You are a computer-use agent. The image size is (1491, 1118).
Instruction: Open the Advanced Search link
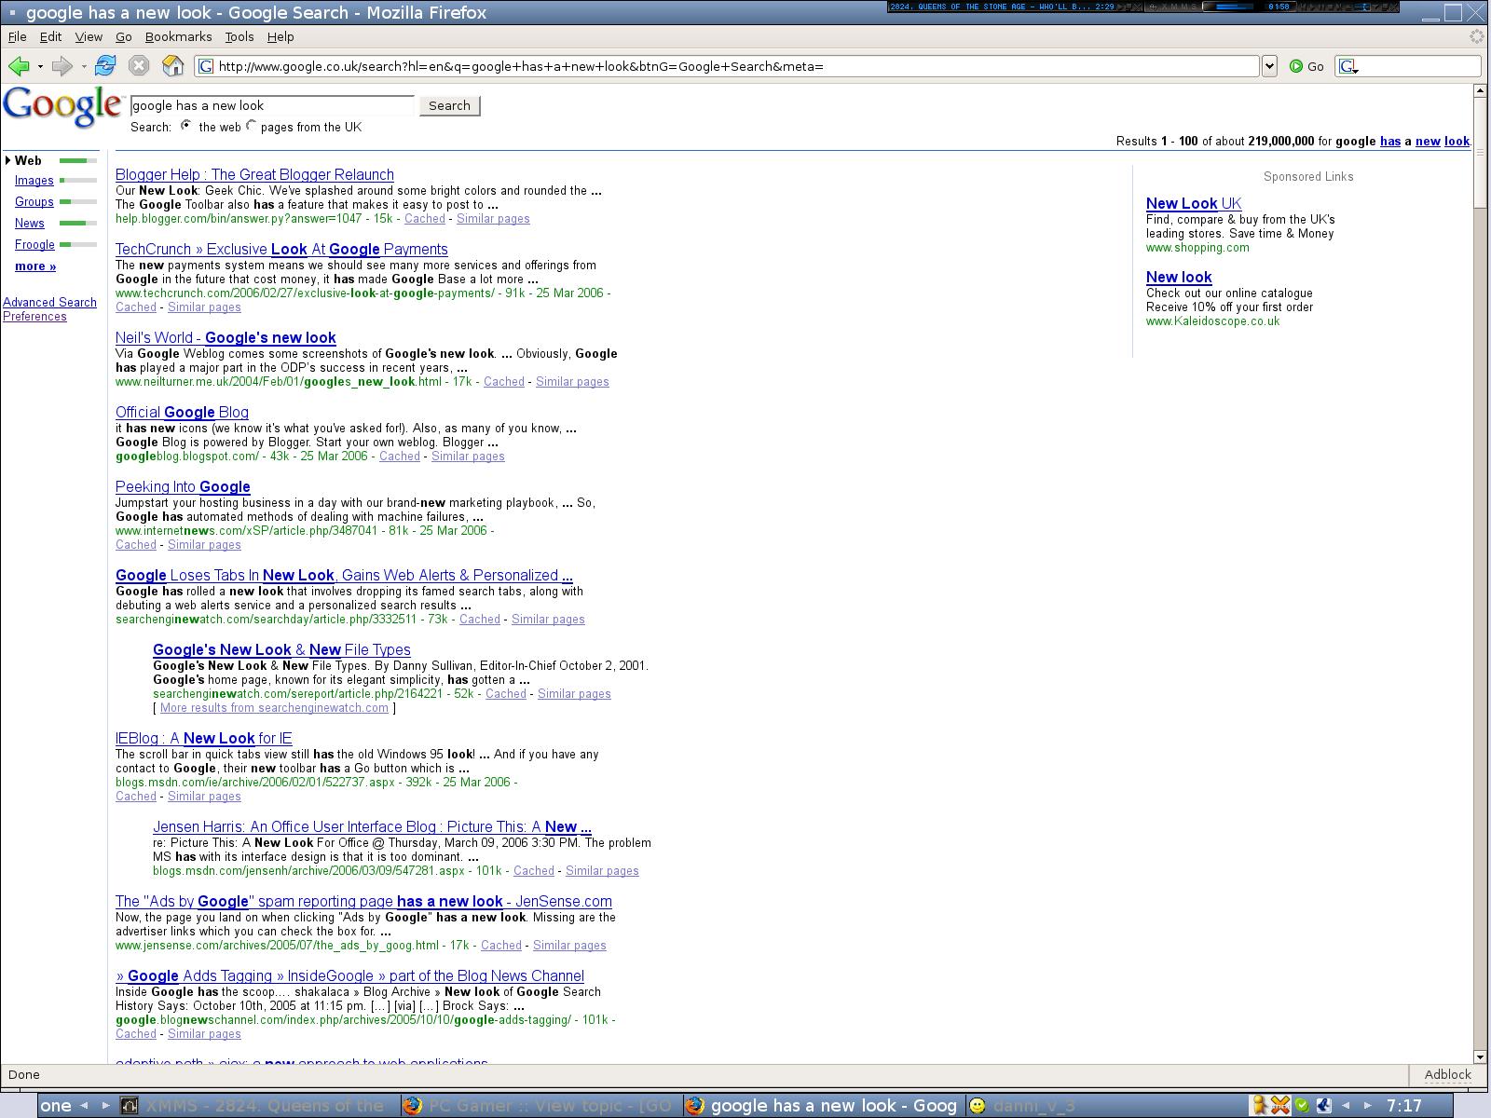coord(49,302)
